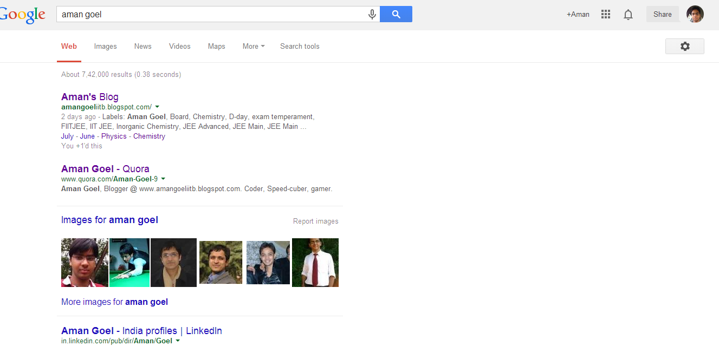This screenshot has height=346, width=719.
Task: Click the July sitelink
Action: point(67,136)
